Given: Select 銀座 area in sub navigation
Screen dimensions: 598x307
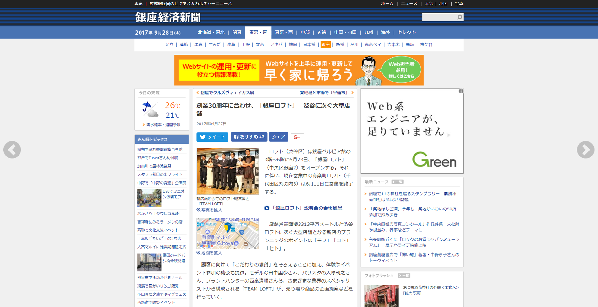Looking at the screenshot, I should 325,45.
